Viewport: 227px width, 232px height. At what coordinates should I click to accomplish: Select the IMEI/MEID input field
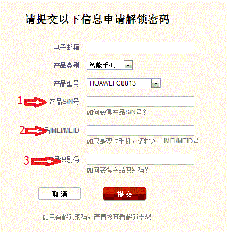[x=141, y=130]
